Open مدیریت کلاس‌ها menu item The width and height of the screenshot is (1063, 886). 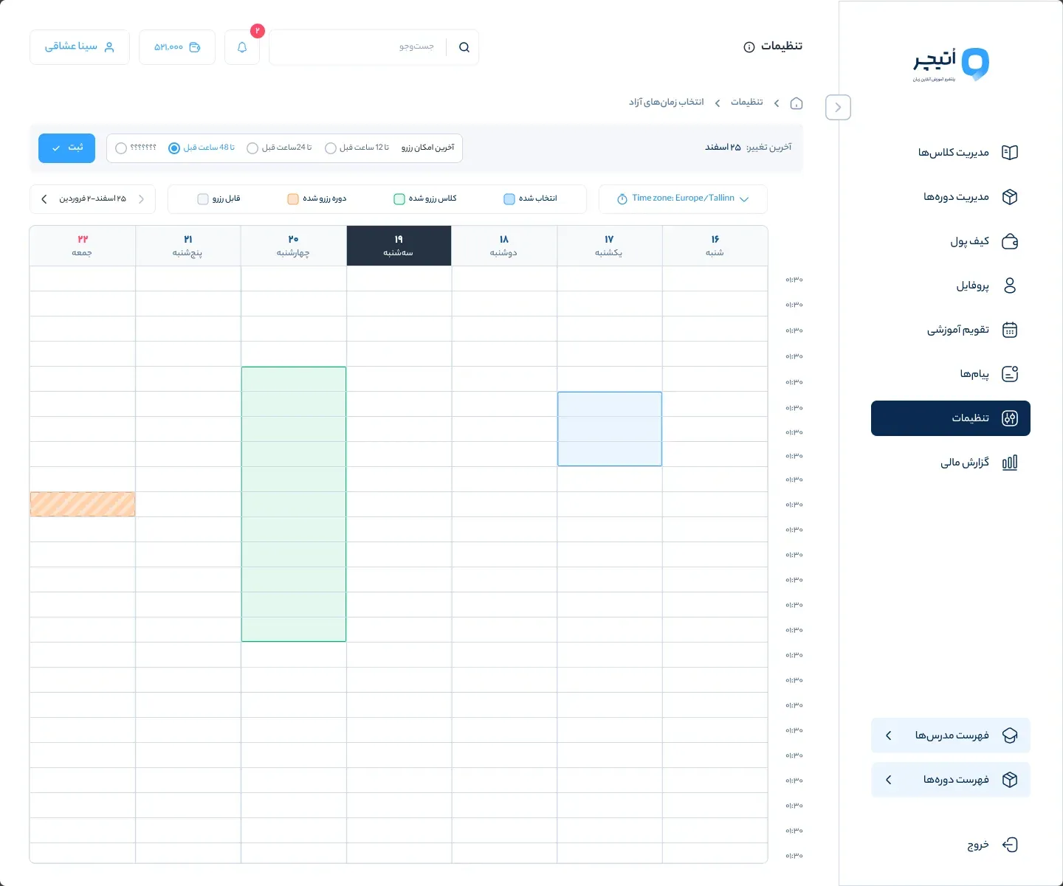click(951, 153)
